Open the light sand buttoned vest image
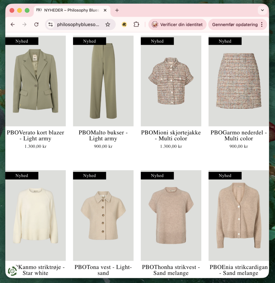 pyautogui.click(x=103, y=216)
